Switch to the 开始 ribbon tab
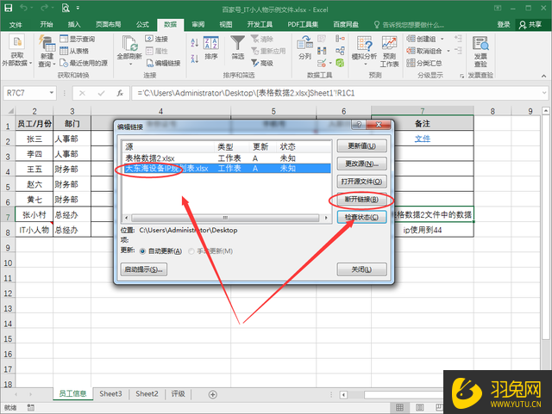 click(46, 25)
